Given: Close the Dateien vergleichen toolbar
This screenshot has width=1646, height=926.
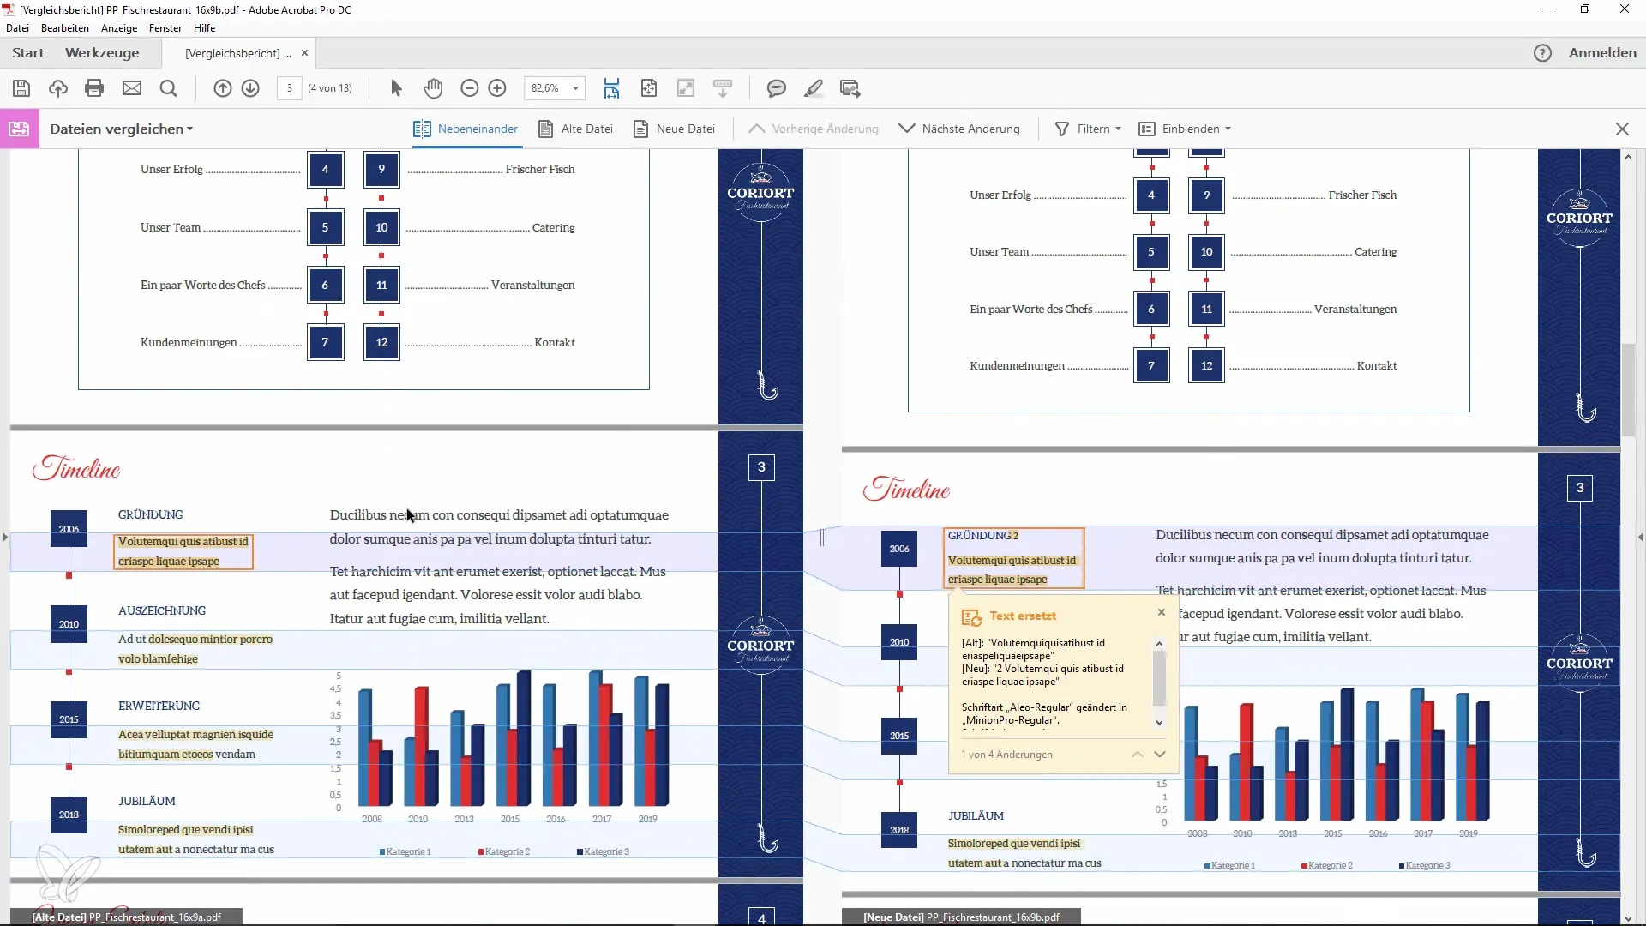Looking at the screenshot, I should (1622, 129).
